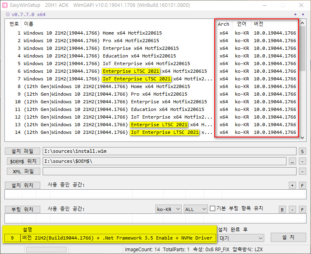Select row 4 Windows 10 Education x64
Viewport: 311px width, 254px height.
tap(152, 56)
